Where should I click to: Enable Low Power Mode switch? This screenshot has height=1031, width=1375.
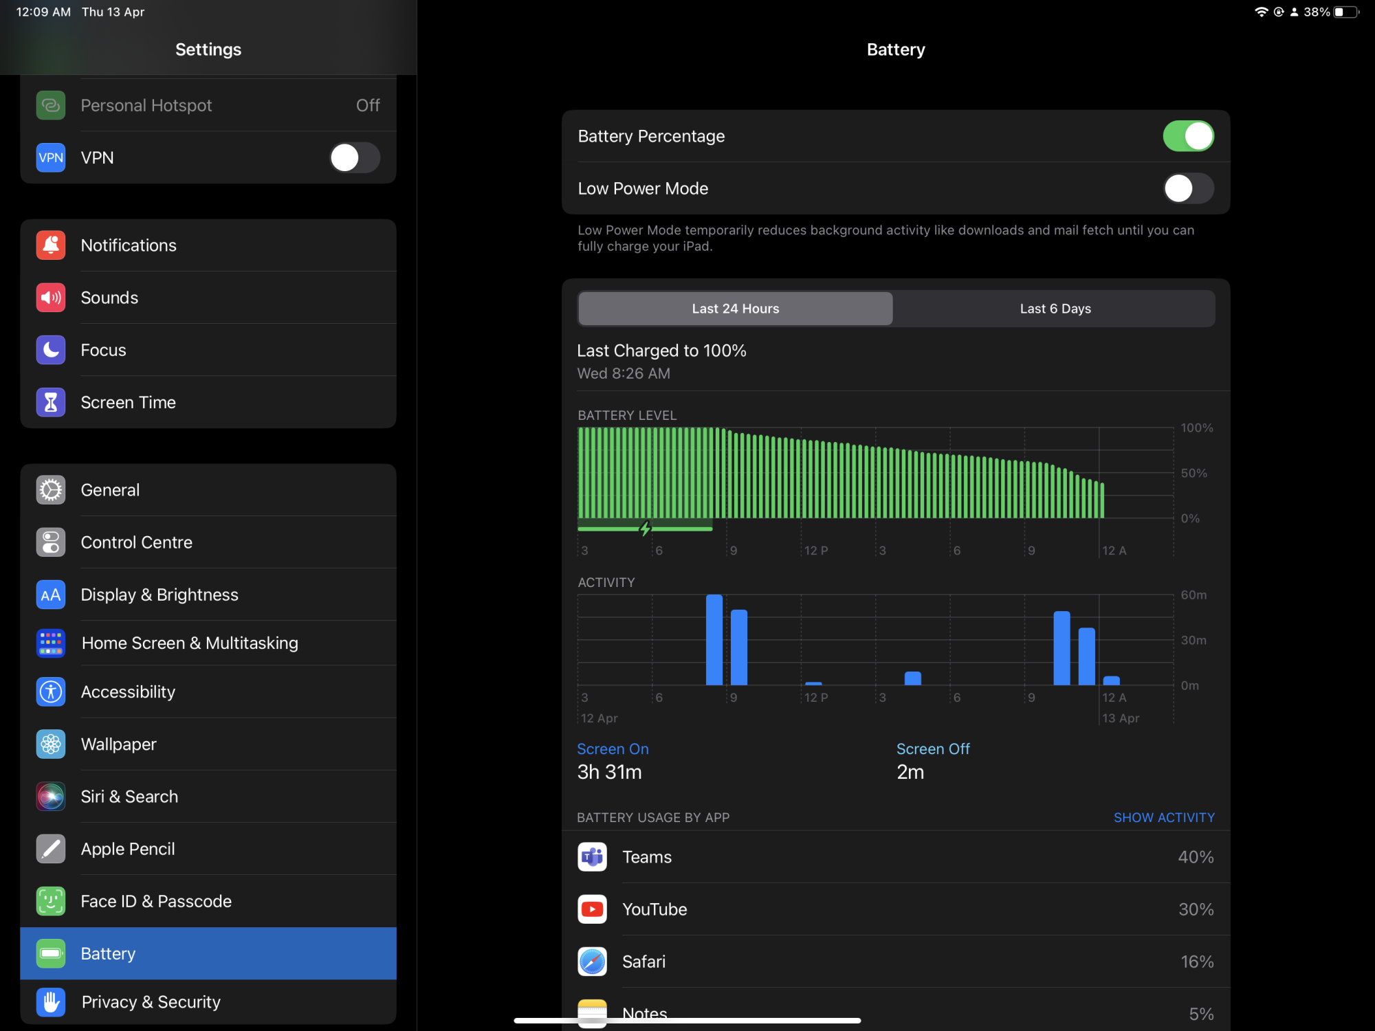click(x=1187, y=188)
